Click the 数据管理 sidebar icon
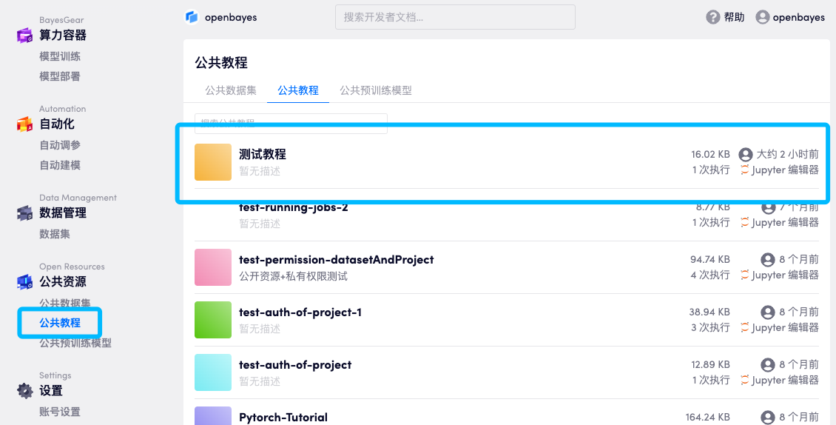 coord(25,213)
